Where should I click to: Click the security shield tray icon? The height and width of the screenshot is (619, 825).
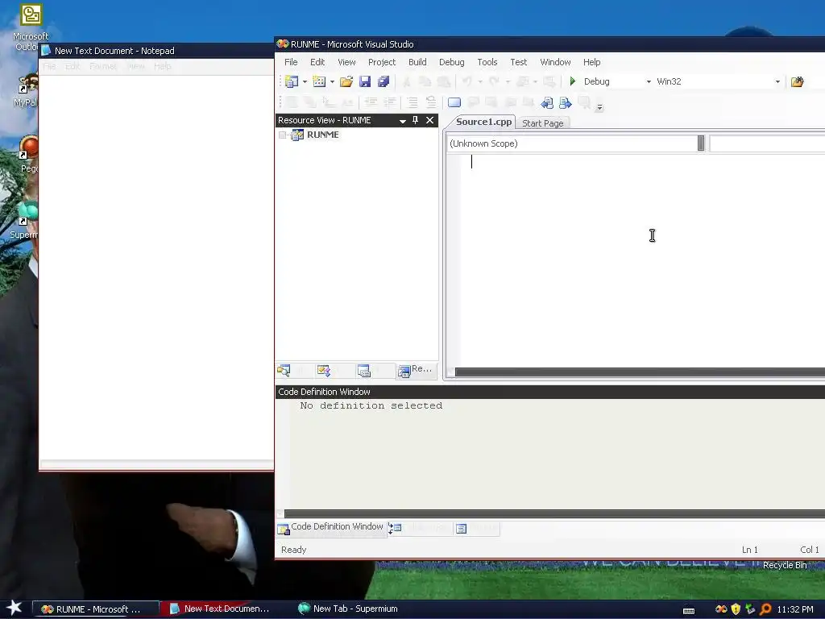point(736,609)
